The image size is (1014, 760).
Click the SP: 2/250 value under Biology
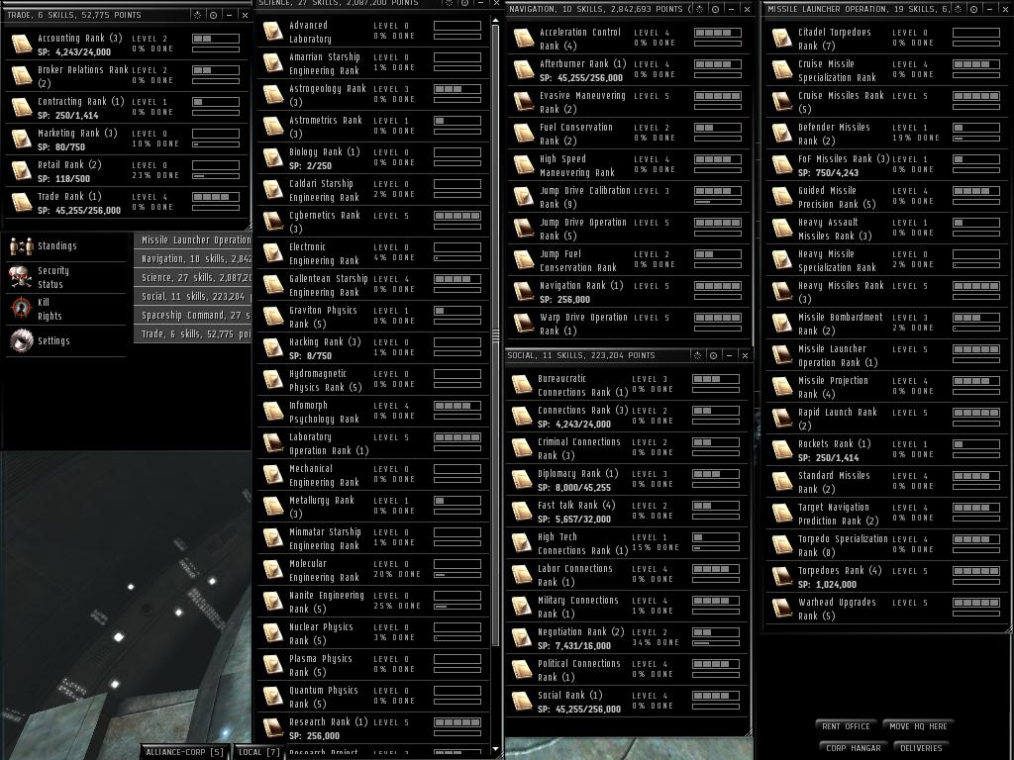coord(310,165)
